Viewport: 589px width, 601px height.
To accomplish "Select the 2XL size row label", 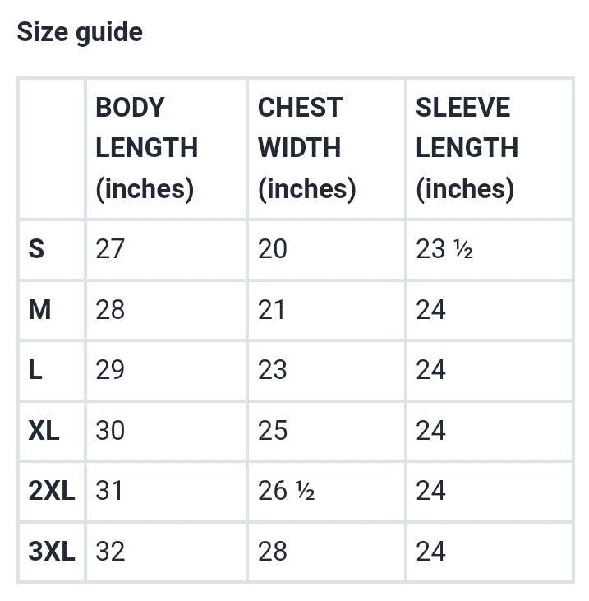I will tap(51, 491).
